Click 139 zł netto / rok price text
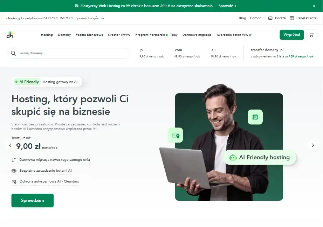This screenshot has height=227, width=323. coord(301,56)
